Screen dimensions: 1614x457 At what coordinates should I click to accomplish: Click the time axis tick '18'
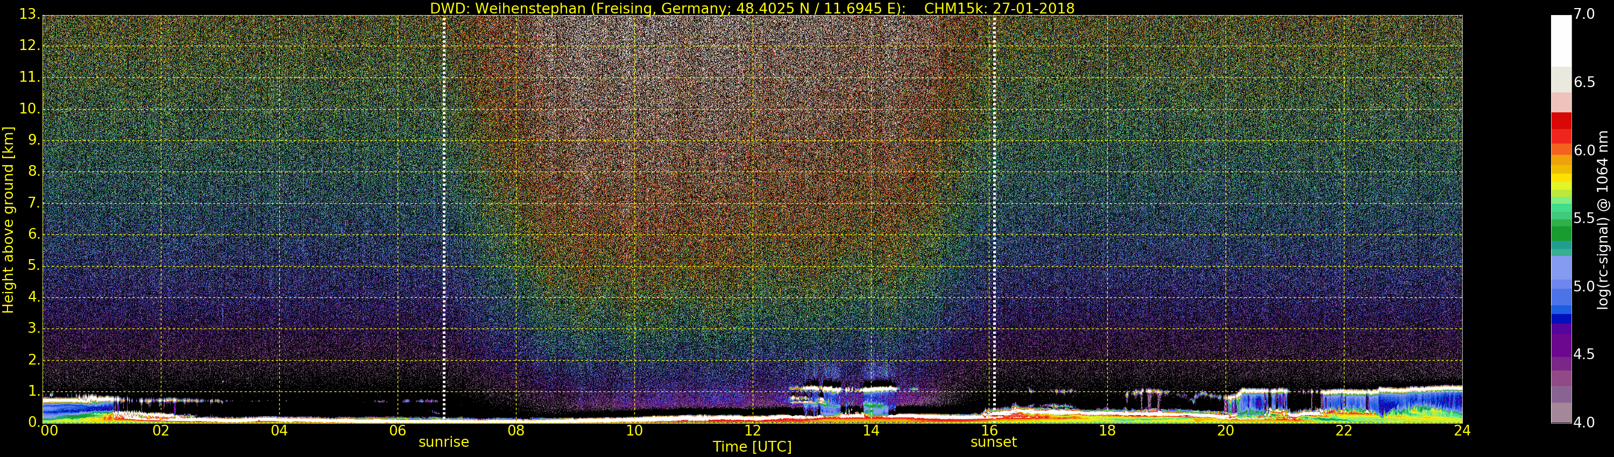coord(1108,430)
